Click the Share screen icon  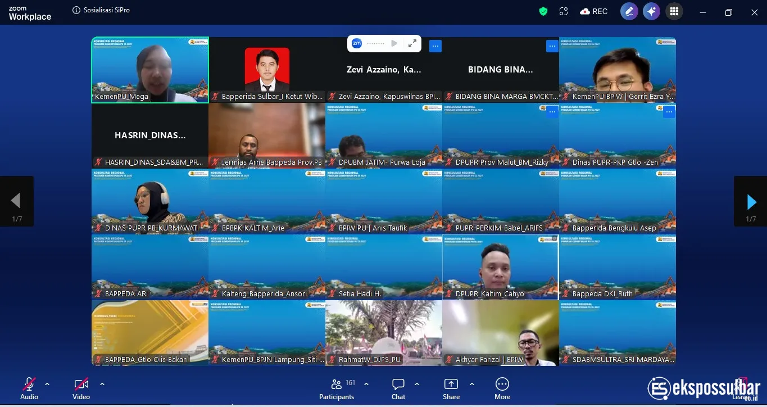pyautogui.click(x=451, y=388)
